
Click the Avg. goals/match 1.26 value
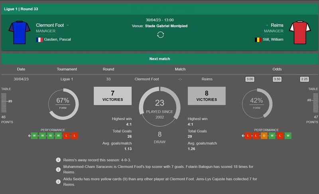(191, 149)
